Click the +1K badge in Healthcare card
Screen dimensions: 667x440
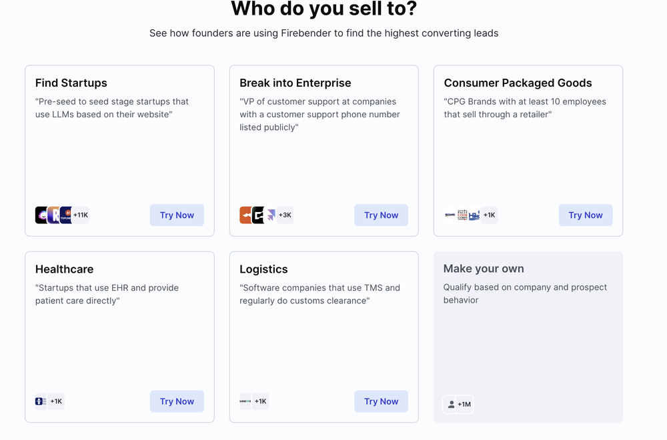pos(56,401)
